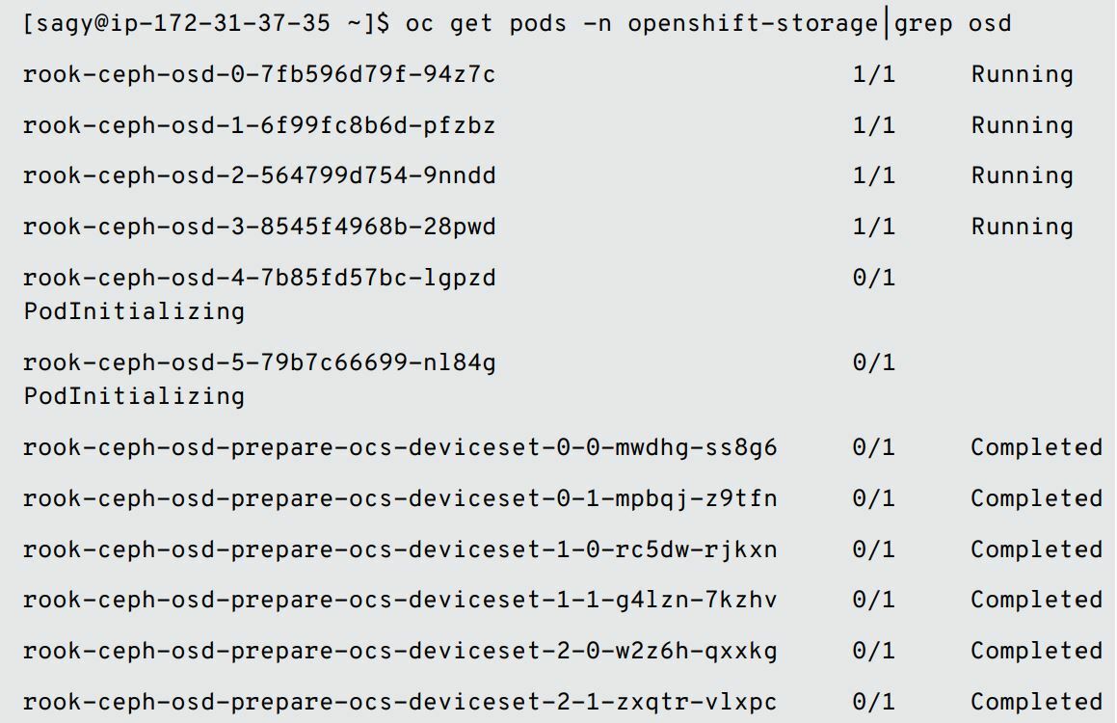Image resolution: width=1117 pixels, height=723 pixels.
Task: Click prepare pod deviceset-0-1-mpbqj-z9tfn
Action: (x=400, y=498)
